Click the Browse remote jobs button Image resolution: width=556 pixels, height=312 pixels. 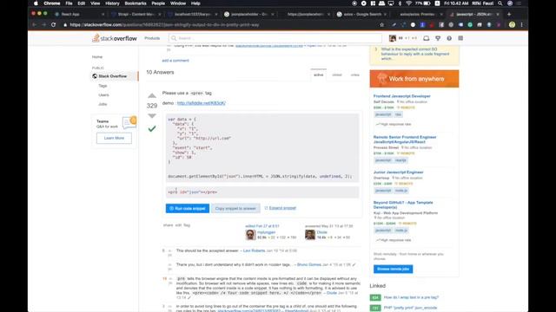pyautogui.click(x=393, y=269)
